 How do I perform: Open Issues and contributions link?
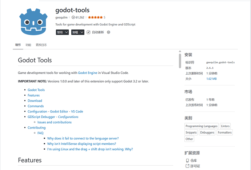coord(55,122)
